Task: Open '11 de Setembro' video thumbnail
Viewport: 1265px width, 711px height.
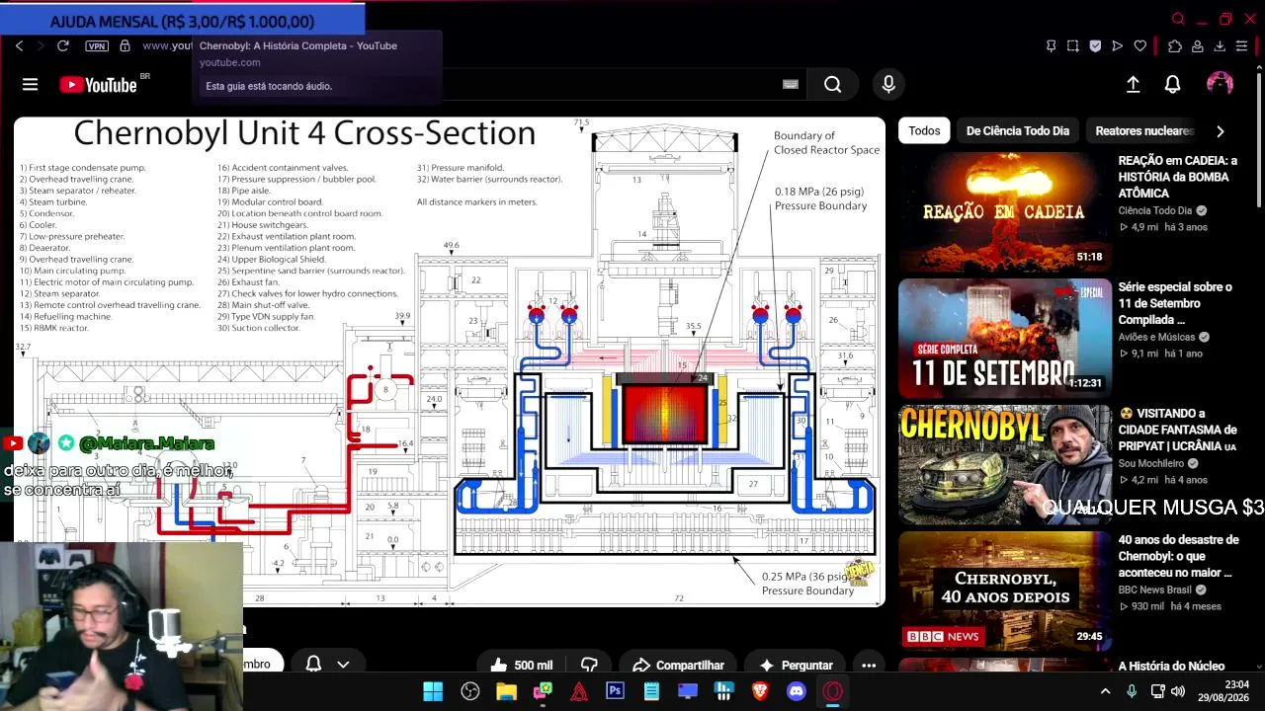Action: [x=1005, y=338]
